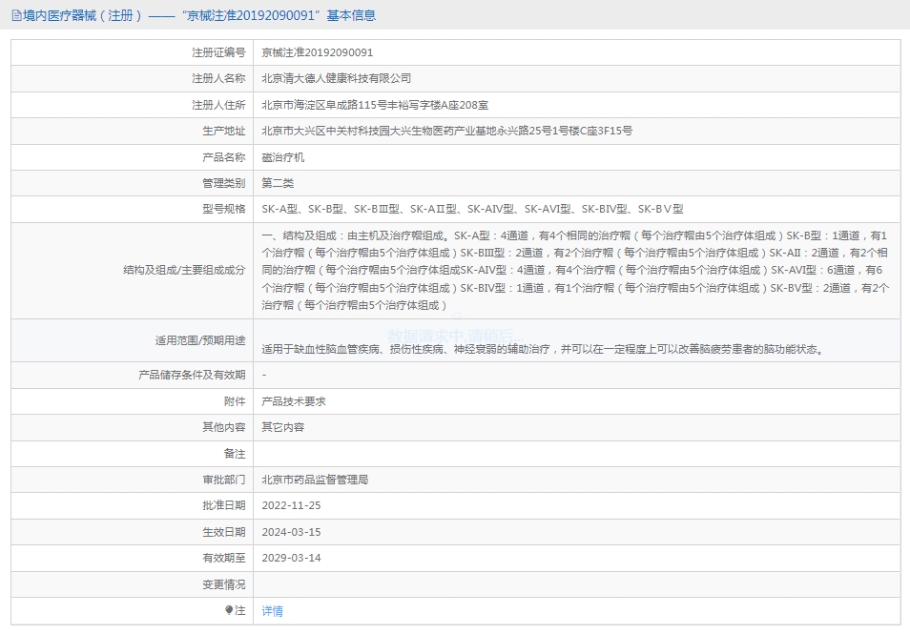The height and width of the screenshot is (634, 910).
Task: Select approval date 2022-11-25
Action: click(x=291, y=506)
